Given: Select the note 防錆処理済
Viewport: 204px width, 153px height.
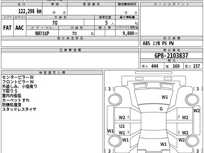Looking at the screenshot, I should pyautogui.click(x=11, y=105).
